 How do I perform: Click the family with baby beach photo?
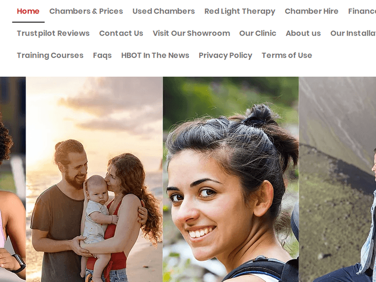point(94,179)
